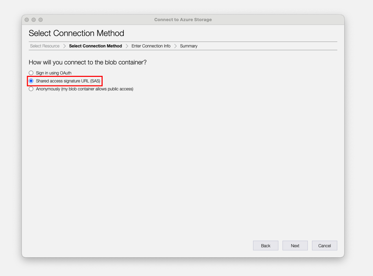Screen dimensions: 373x276
Task: Click the bold "Select Connection Method" breadcrumb step
Action: (95, 46)
